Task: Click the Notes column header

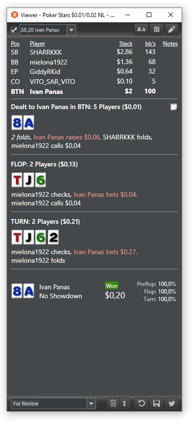Action: [170, 44]
